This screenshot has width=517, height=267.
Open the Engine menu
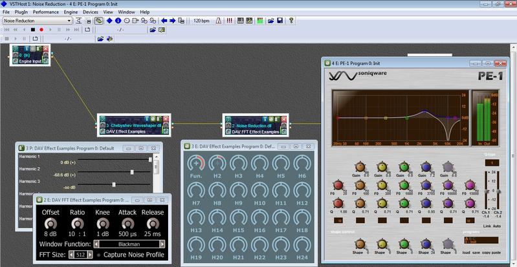[x=71, y=12]
